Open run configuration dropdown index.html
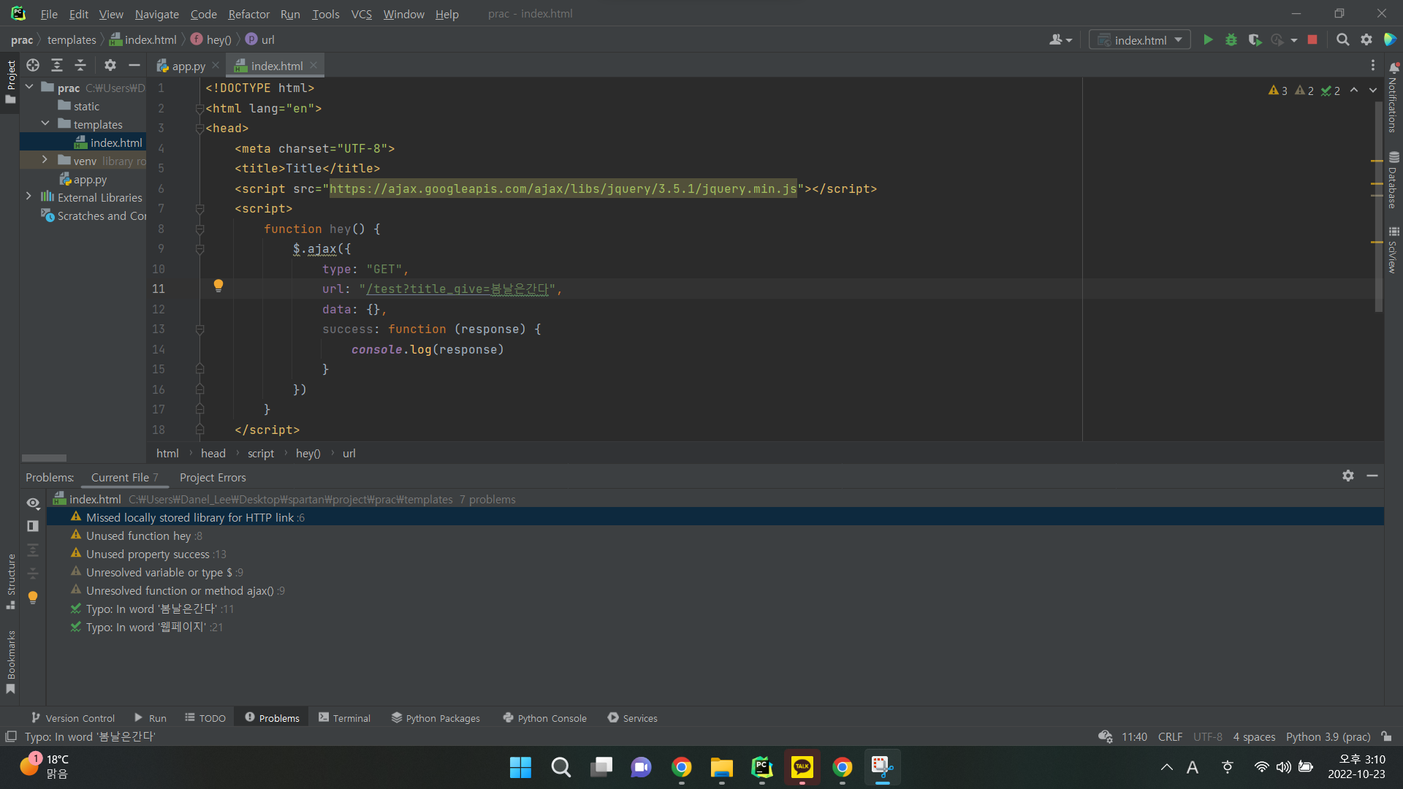The image size is (1403, 789). coord(1140,40)
